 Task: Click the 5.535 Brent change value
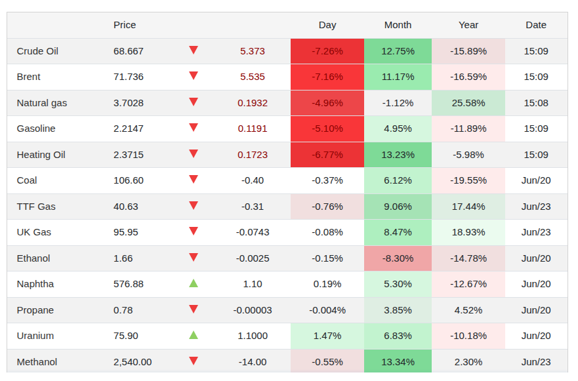253,77
